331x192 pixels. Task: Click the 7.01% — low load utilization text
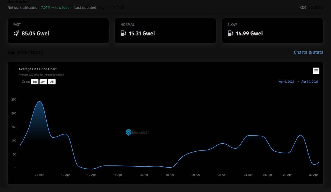point(55,7)
